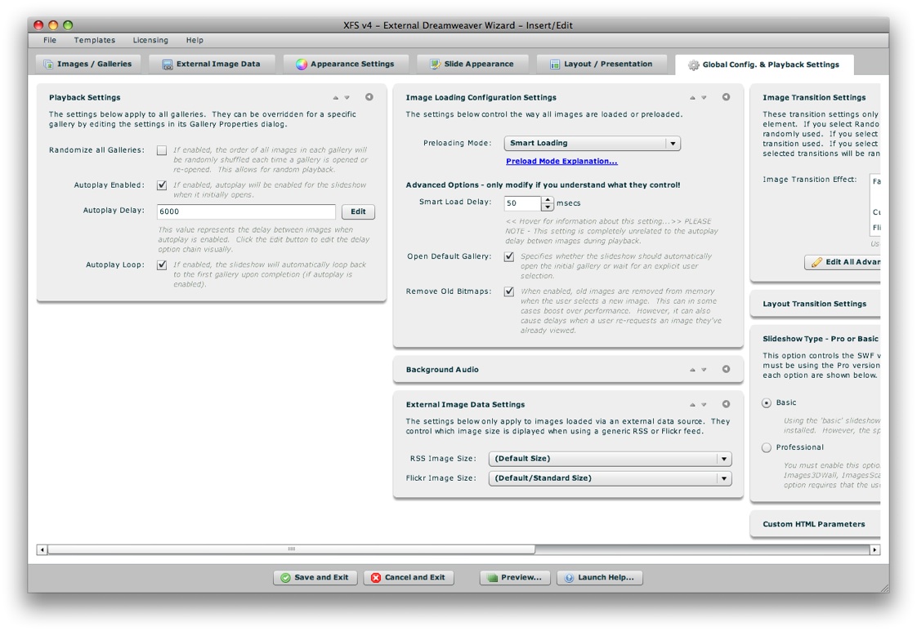
Task: Click the Image Loading panel down arrow icon
Action: pyautogui.click(x=704, y=98)
